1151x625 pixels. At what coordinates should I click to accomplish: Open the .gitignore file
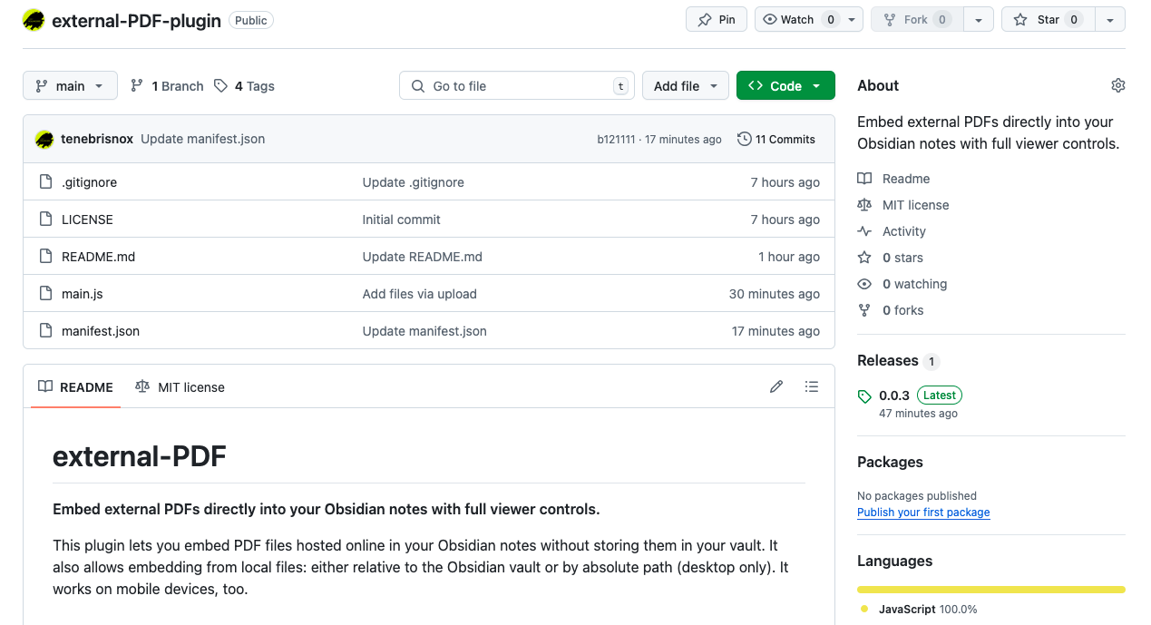[x=89, y=182]
